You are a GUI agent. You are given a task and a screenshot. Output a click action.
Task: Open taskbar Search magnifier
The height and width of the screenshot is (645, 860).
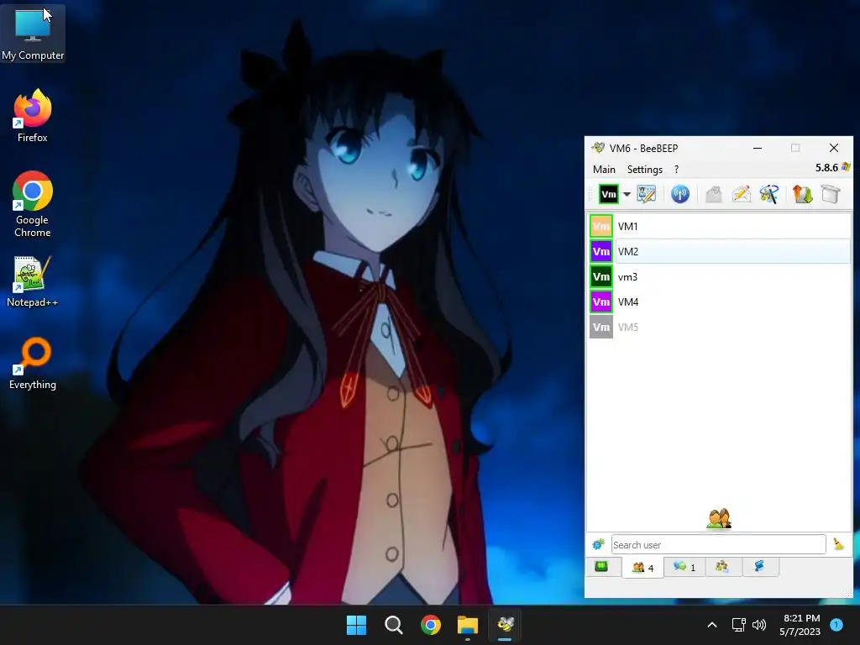pyautogui.click(x=393, y=625)
